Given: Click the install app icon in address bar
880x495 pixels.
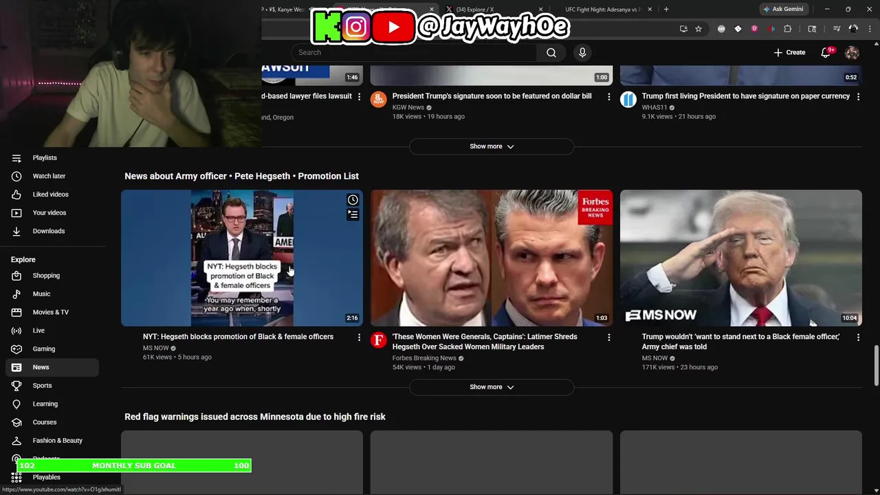Looking at the screenshot, I should coord(683,29).
